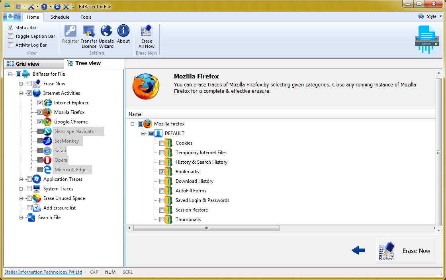This screenshot has width=446, height=280.
Task: Expand the Erase Unused Space node
Action: tap(21, 199)
